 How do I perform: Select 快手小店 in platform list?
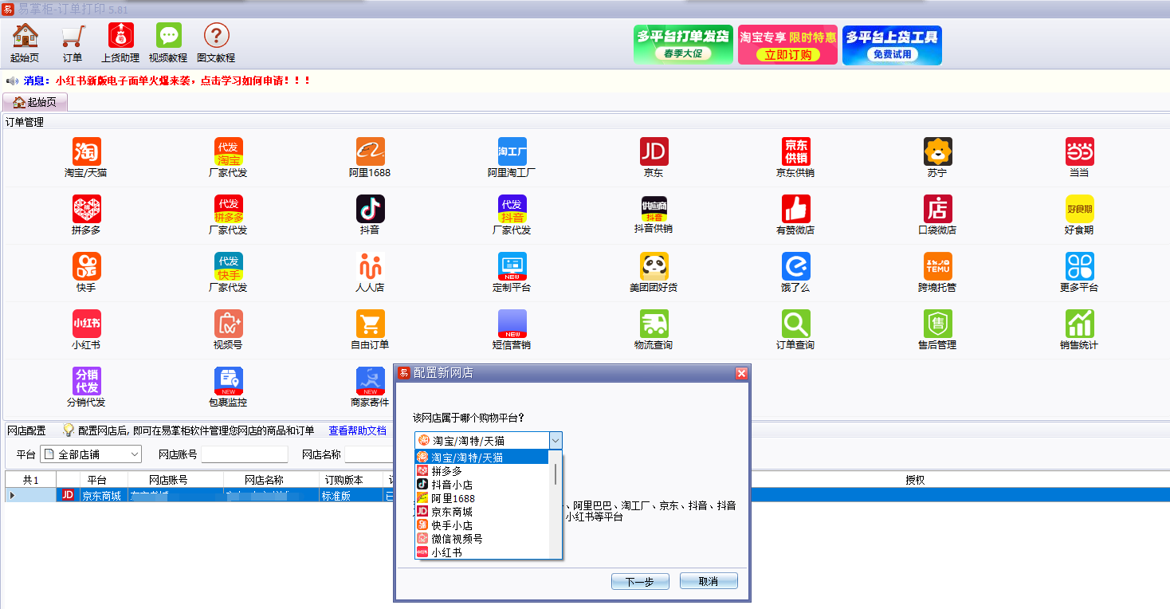tap(481, 525)
